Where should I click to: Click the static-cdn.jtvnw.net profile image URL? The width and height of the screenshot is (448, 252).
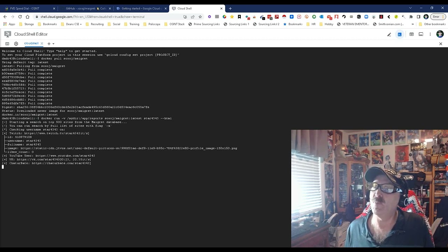(x=129, y=148)
